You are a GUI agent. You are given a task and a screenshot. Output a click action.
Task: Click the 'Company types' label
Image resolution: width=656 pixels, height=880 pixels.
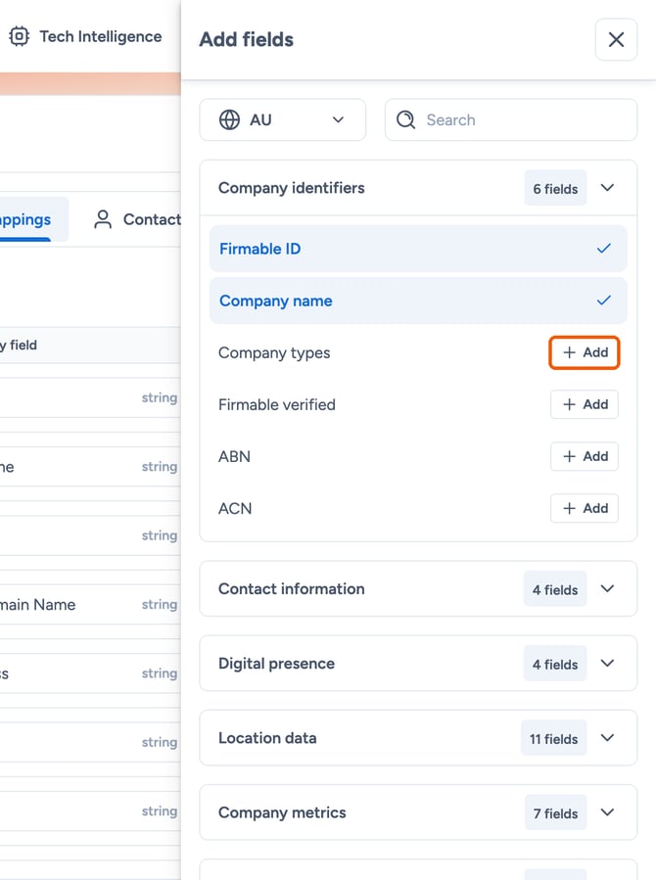(x=274, y=353)
